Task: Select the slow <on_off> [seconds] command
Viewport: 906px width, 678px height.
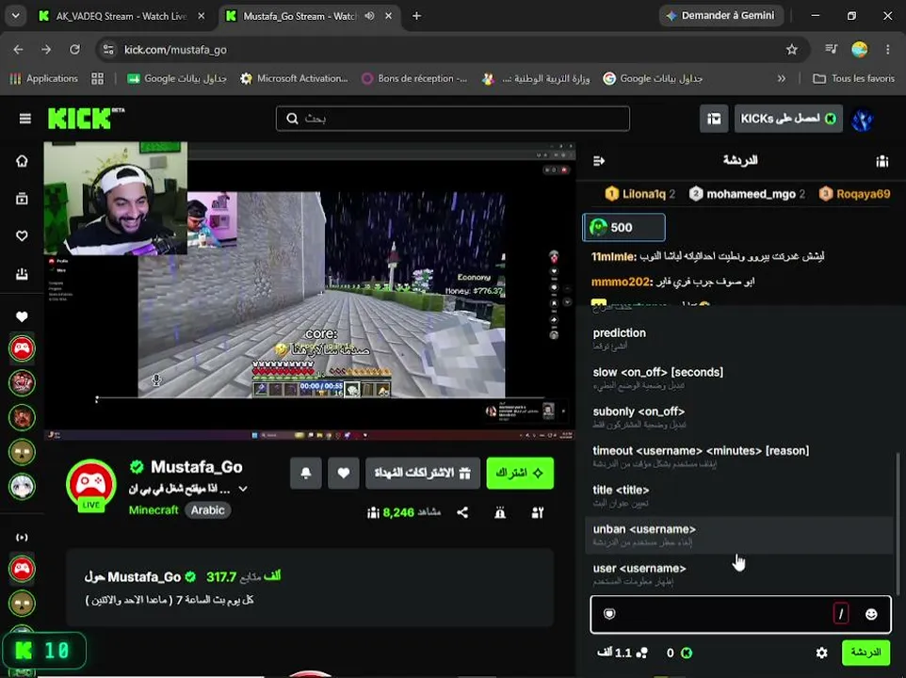Action: 739,379
